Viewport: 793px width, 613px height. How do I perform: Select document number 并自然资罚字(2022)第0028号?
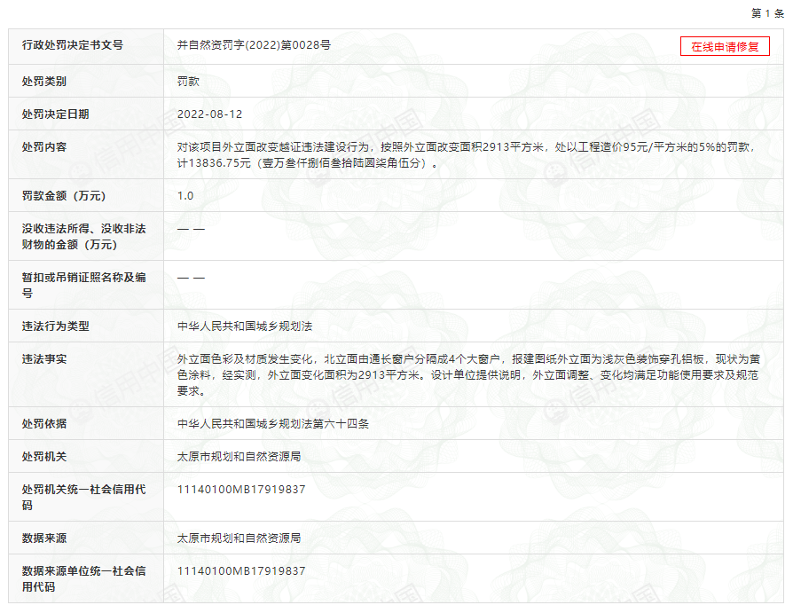click(x=254, y=45)
